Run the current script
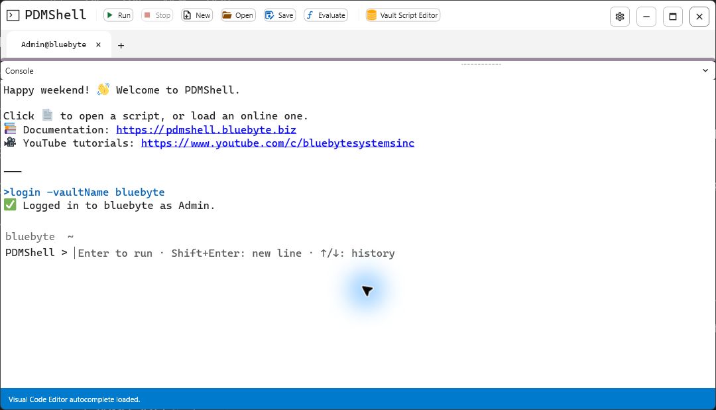Viewport: 716px width, 410px height. pos(118,15)
